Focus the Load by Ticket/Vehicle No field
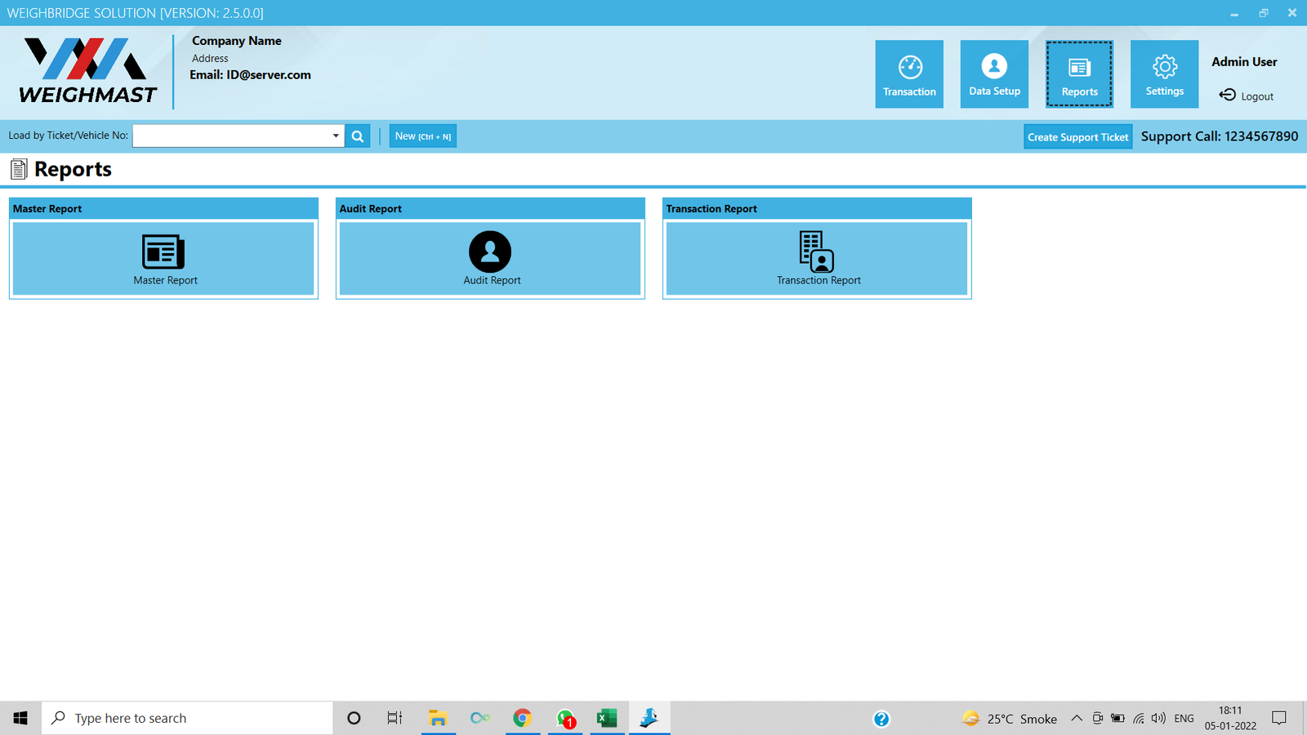1307x735 pixels. pos(231,136)
